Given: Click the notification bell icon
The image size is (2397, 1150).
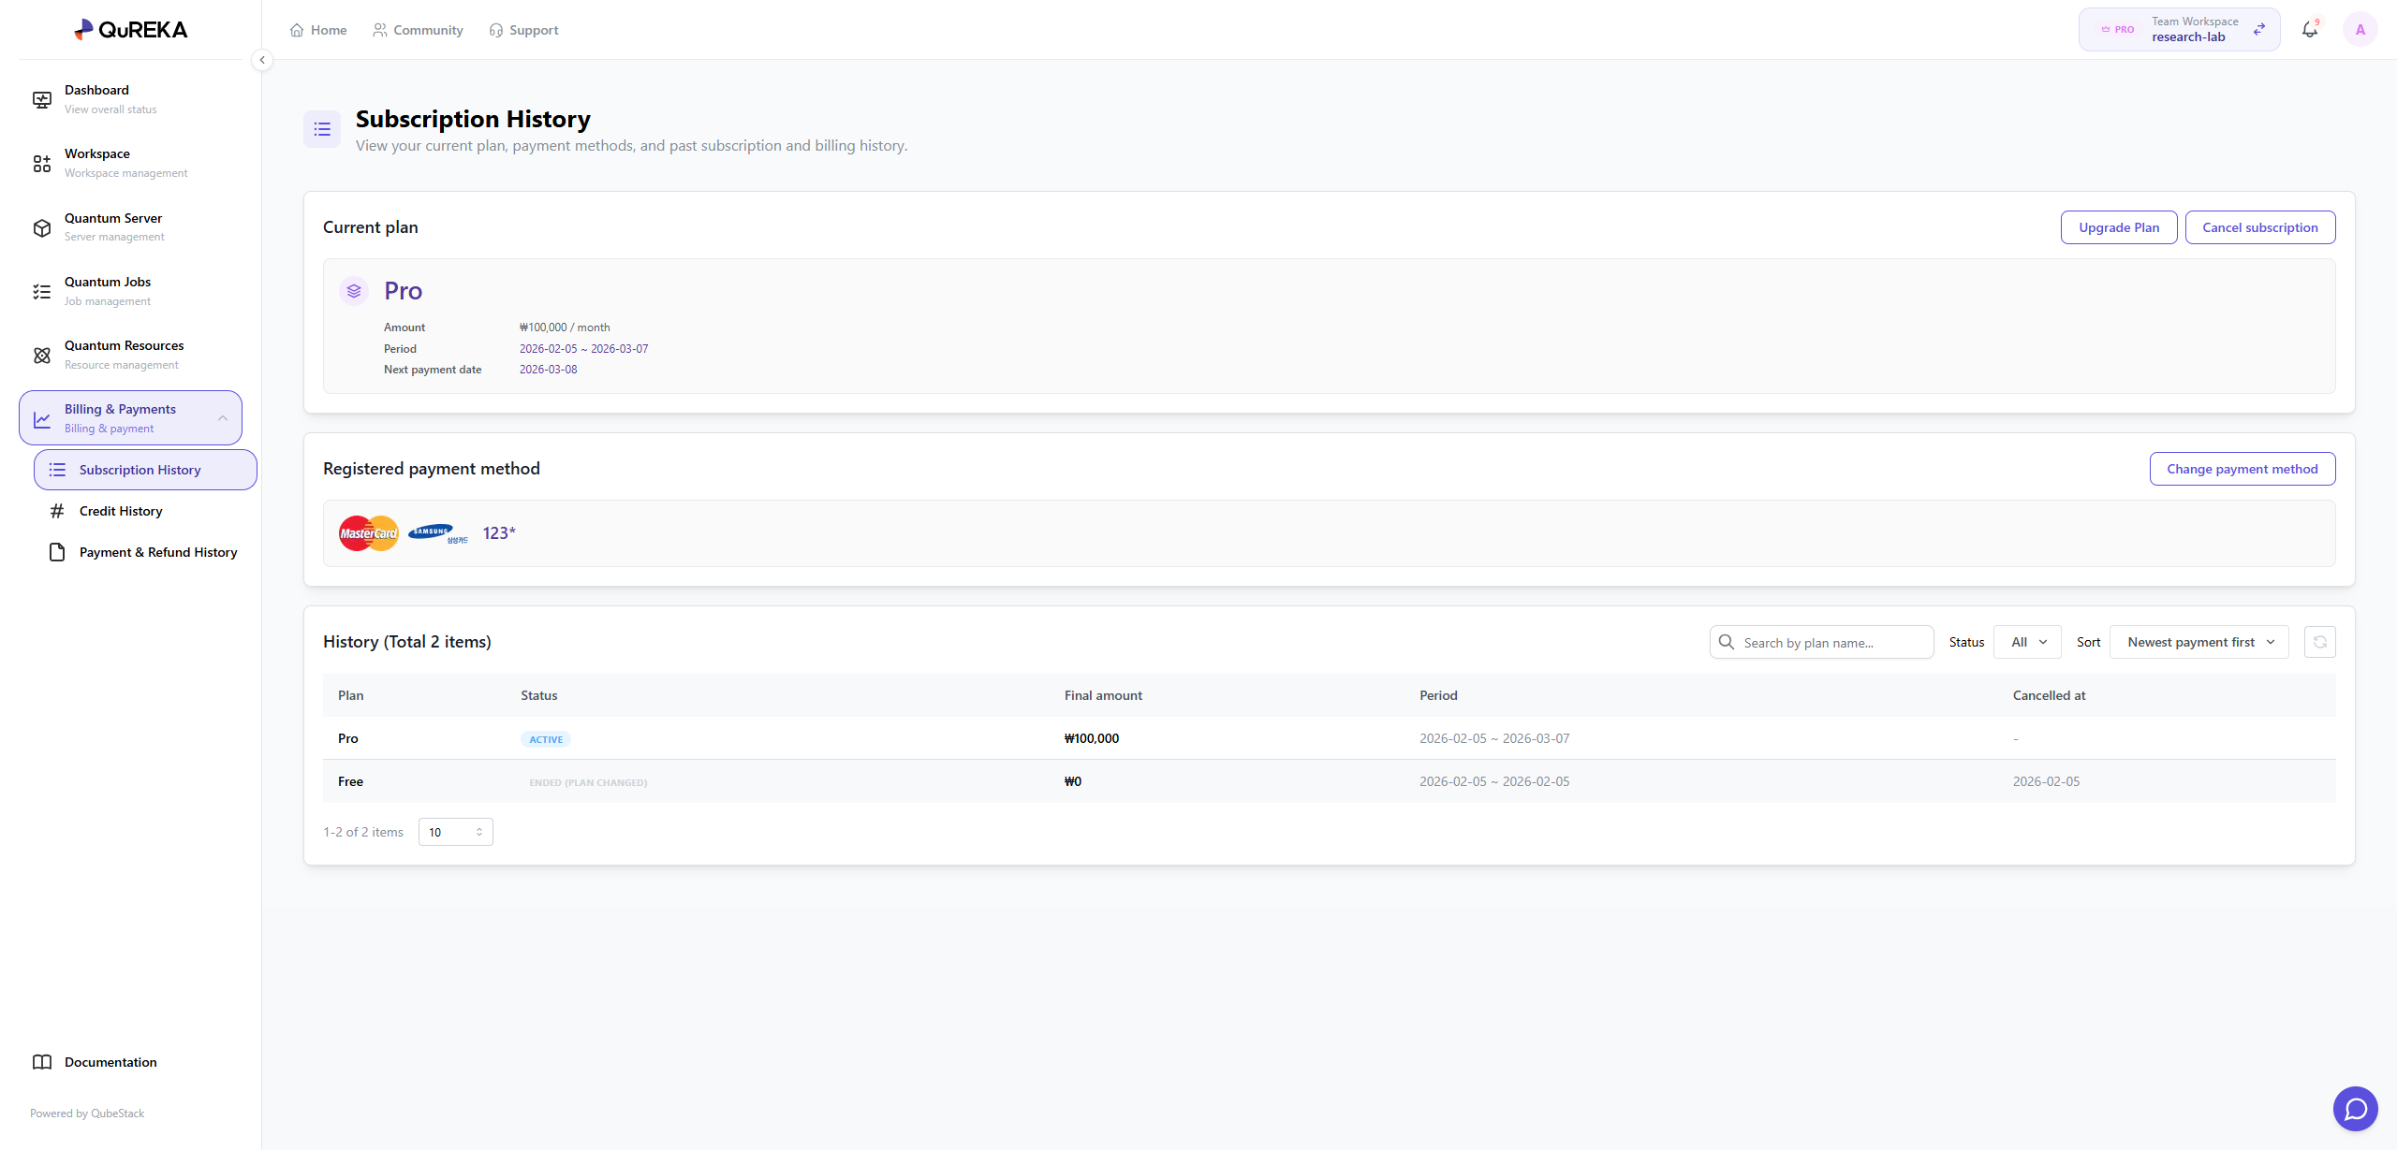Looking at the screenshot, I should (2309, 30).
